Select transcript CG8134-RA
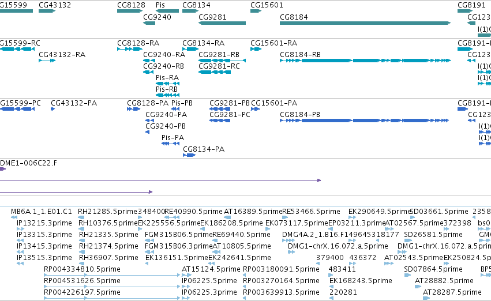Screen dimensions: 491x301 [x=203, y=43]
